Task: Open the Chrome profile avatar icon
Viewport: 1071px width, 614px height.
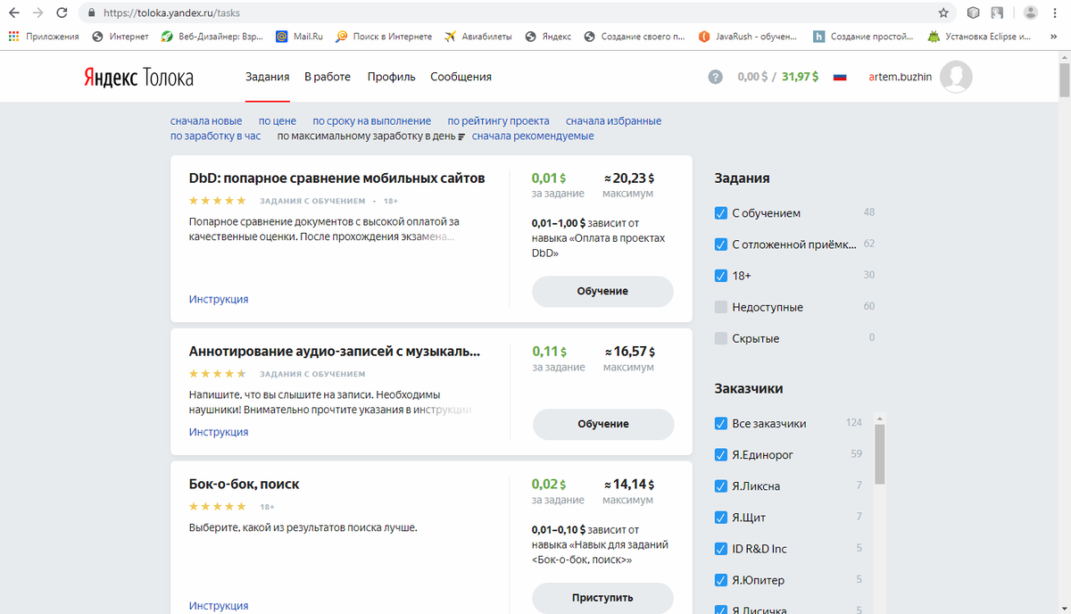Action: 1030,13
